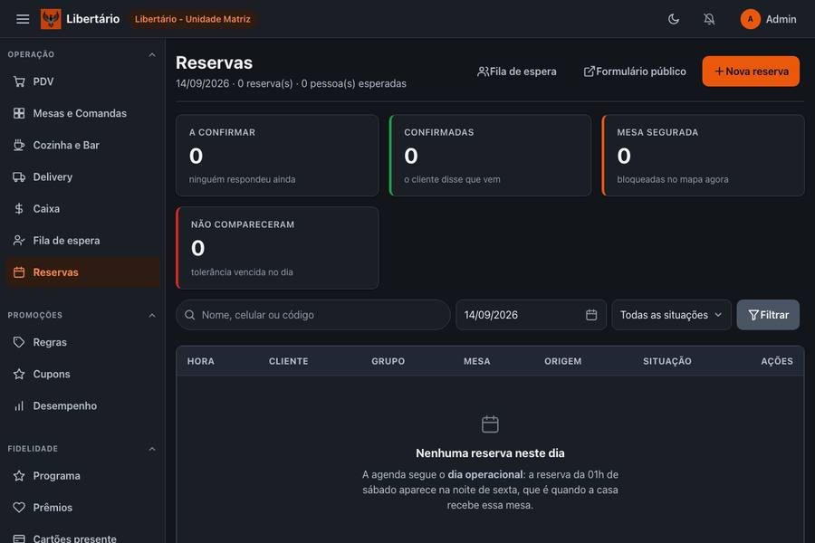Open the Caixa page
815x543 pixels.
[x=82, y=208]
